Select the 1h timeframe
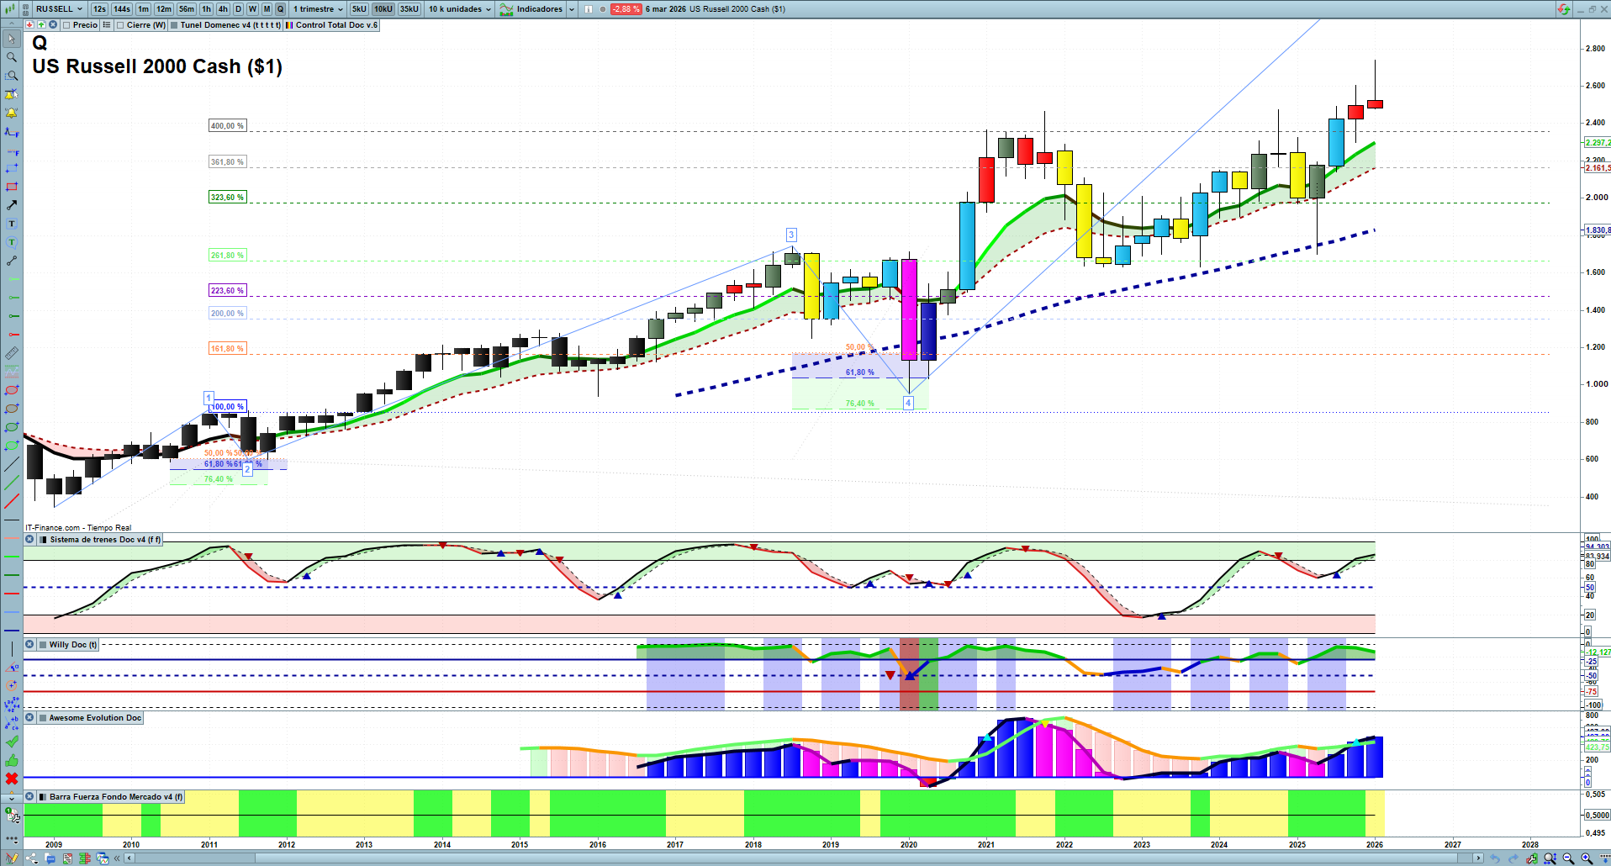Image resolution: width=1611 pixels, height=866 pixels. pos(206,9)
